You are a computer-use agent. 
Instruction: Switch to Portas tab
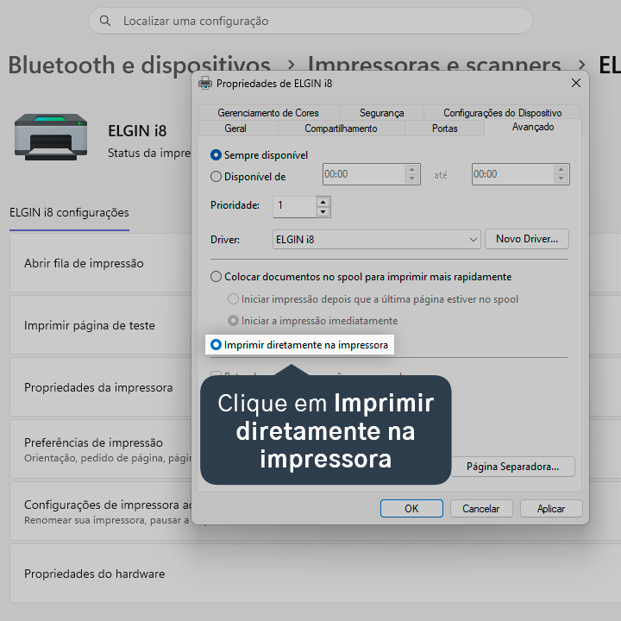(444, 129)
